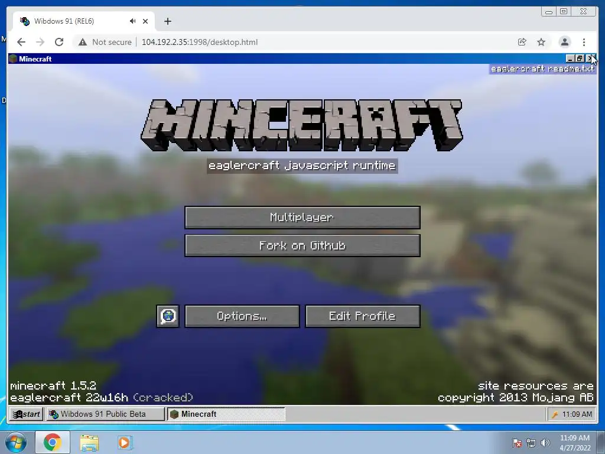Minimize the Chrome browser window

pos(549,12)
